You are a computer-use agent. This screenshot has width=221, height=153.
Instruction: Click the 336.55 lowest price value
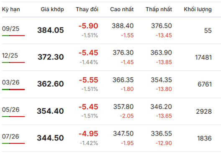(162, 133)
